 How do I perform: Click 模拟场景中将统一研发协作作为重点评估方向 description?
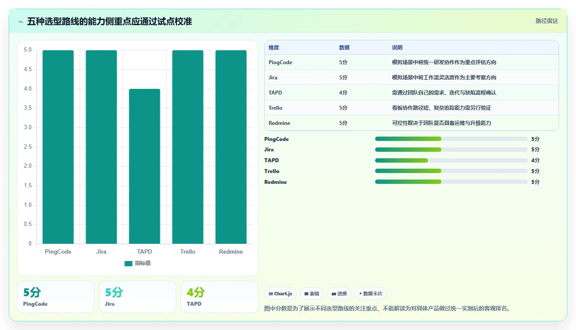[x=444, y=62]
